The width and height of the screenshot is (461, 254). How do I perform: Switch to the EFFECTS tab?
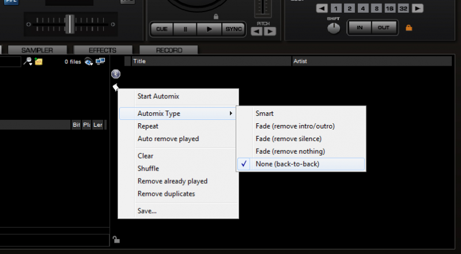coord(103,51)
